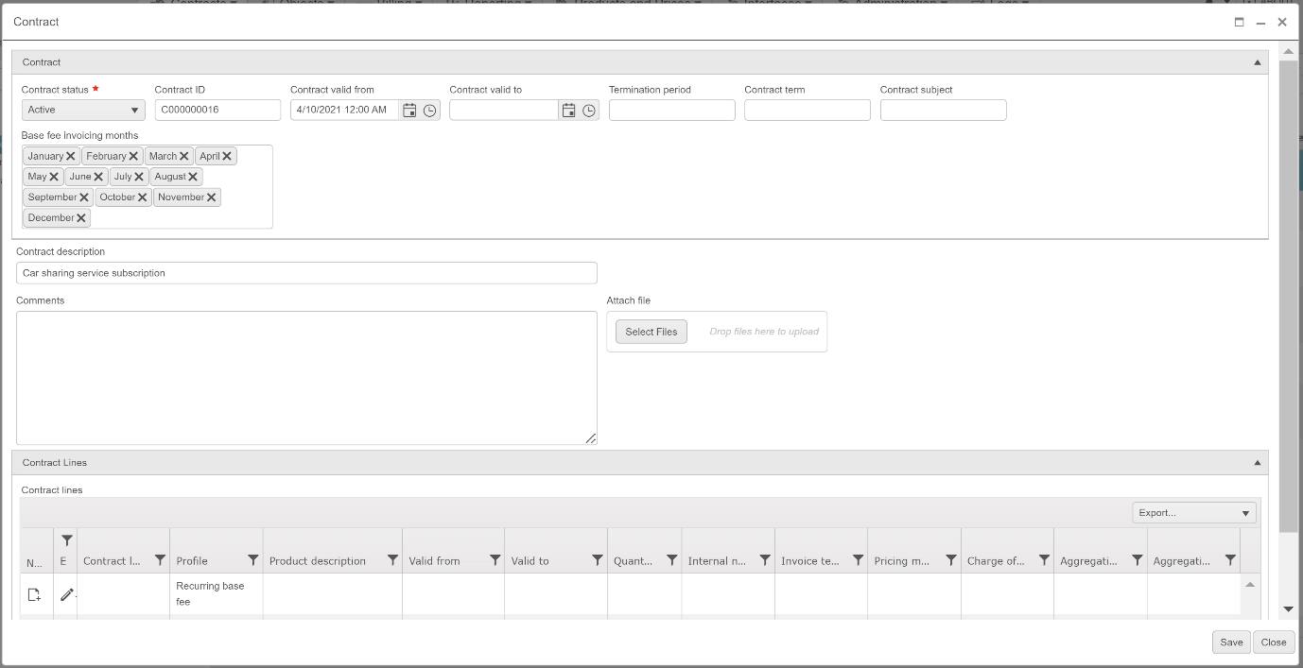Open calendar picker for Contract valid from
The height and width of the screenshot is (668, 1303).
point(409,111)
